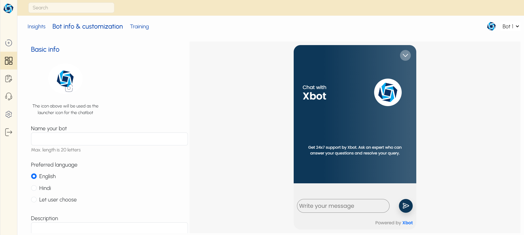Image resolution: width=524 pixels, height=235 pixels.
Task: Click the send message arrow button
Action: [x=406, y=206]
